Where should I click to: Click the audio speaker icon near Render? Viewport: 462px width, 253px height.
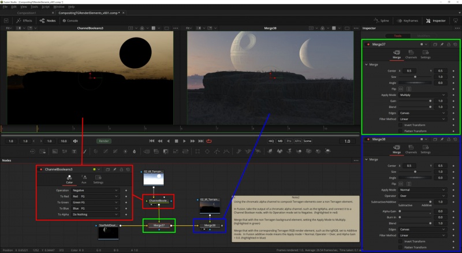[76, 141]
